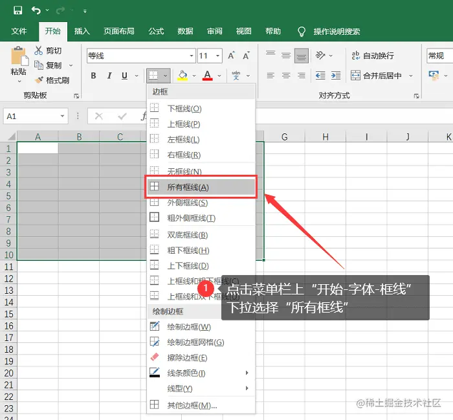Open the Undo history dropdown arrow
The image size is (453, 420).
tap(47, 11)
